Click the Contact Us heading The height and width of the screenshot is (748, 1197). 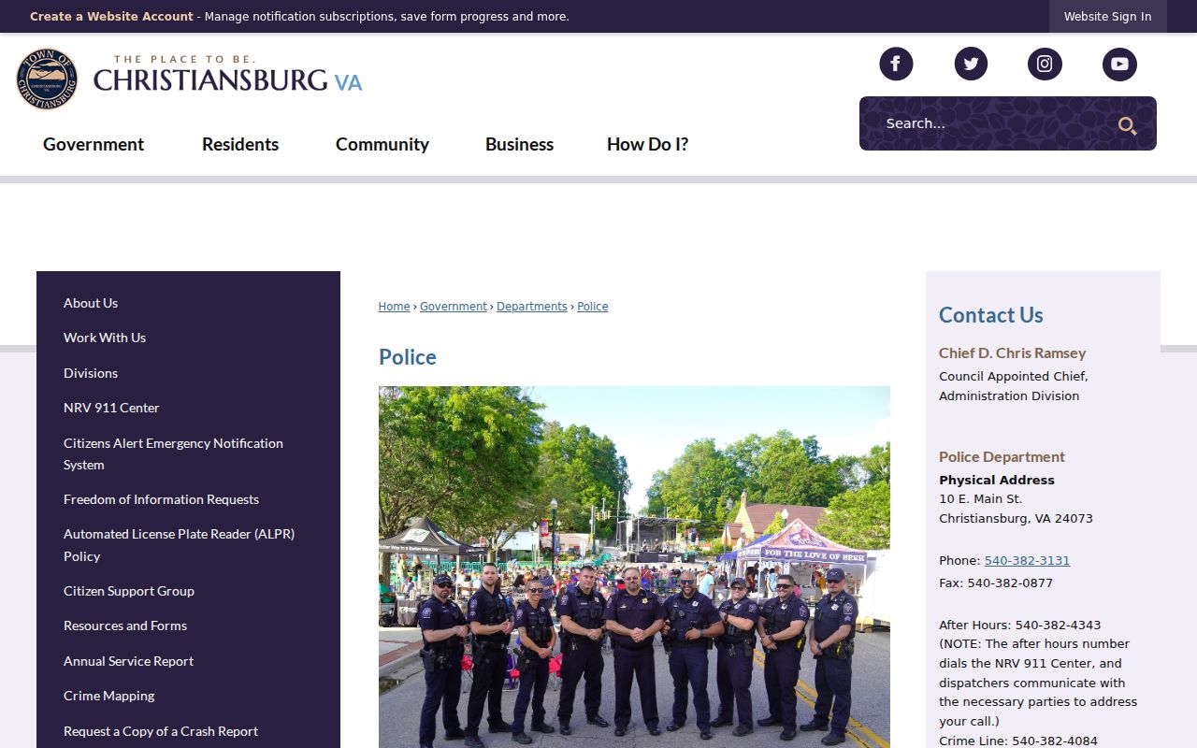click(x=991, y=315)
